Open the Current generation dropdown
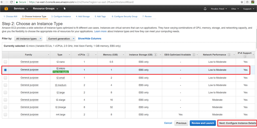 [x=61, y=39]
